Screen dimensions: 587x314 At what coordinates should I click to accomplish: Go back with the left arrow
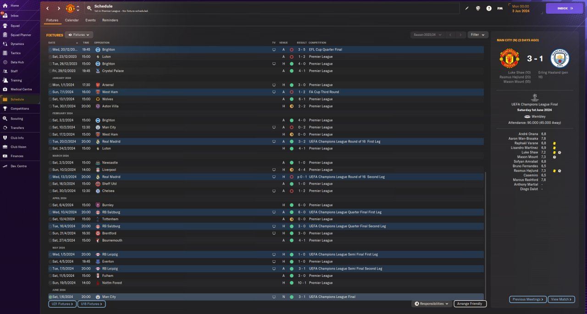click(47, 8)
